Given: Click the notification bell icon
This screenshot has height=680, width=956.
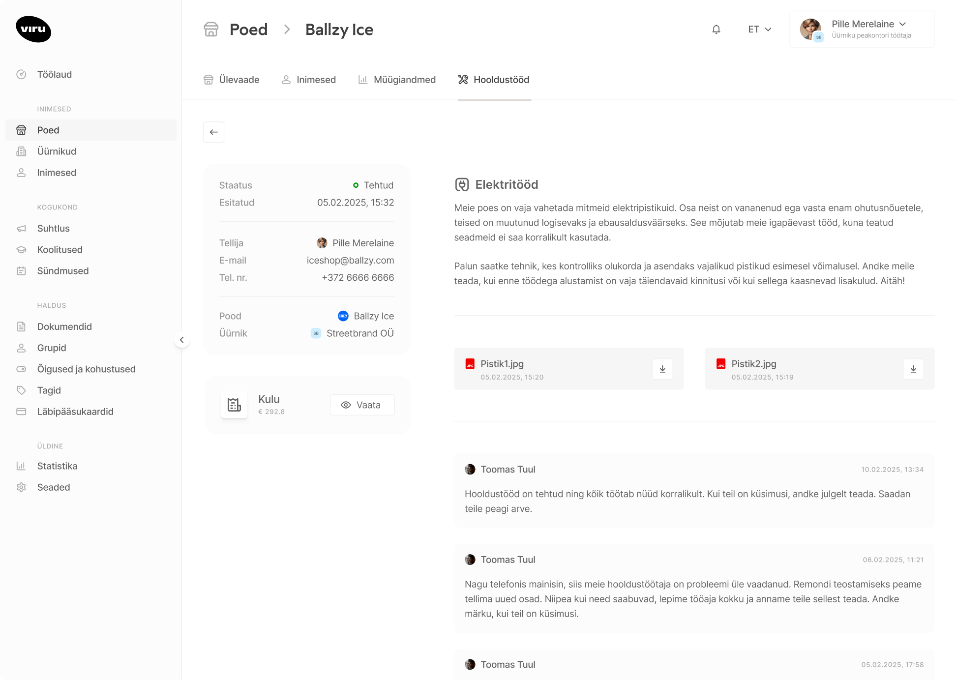Looking at the screenshot, I should tap(716, 30).
